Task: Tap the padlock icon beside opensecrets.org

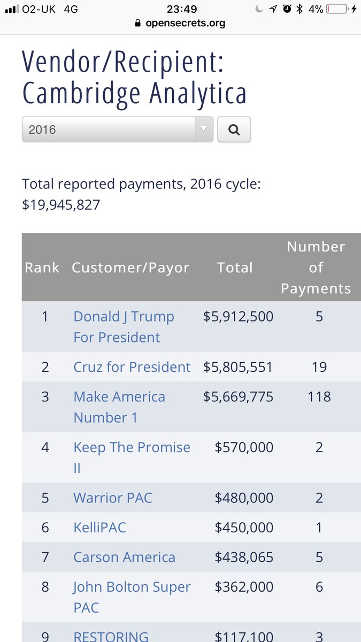Action: (x=138, y=24)
